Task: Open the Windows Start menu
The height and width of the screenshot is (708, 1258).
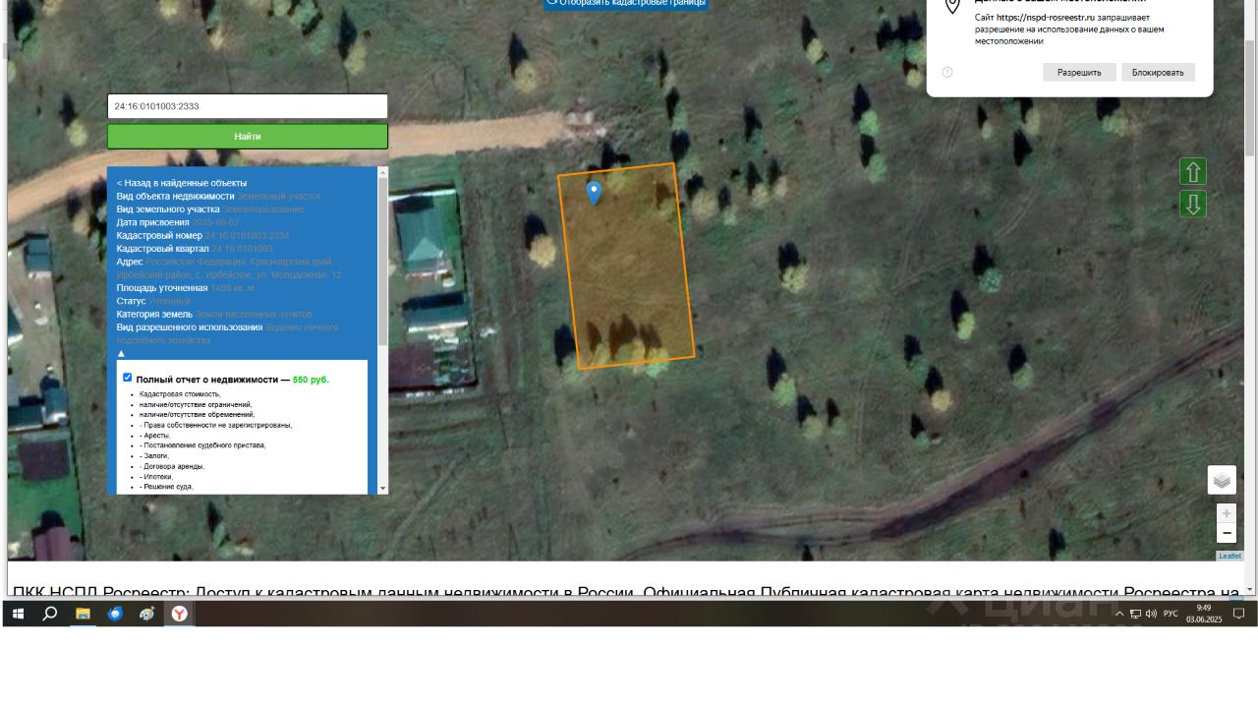Action: 18,614
